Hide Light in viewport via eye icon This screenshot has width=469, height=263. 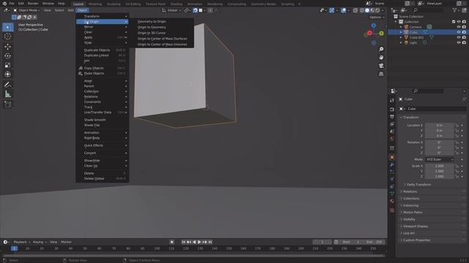coord(459,42)
